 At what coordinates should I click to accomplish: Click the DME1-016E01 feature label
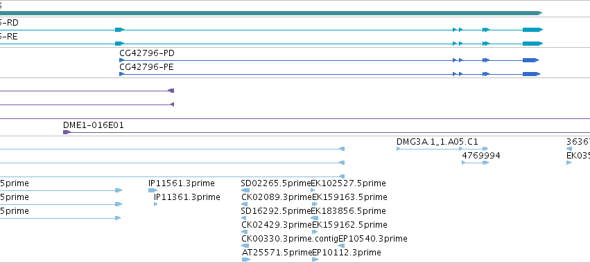click(x=94, y=125)
